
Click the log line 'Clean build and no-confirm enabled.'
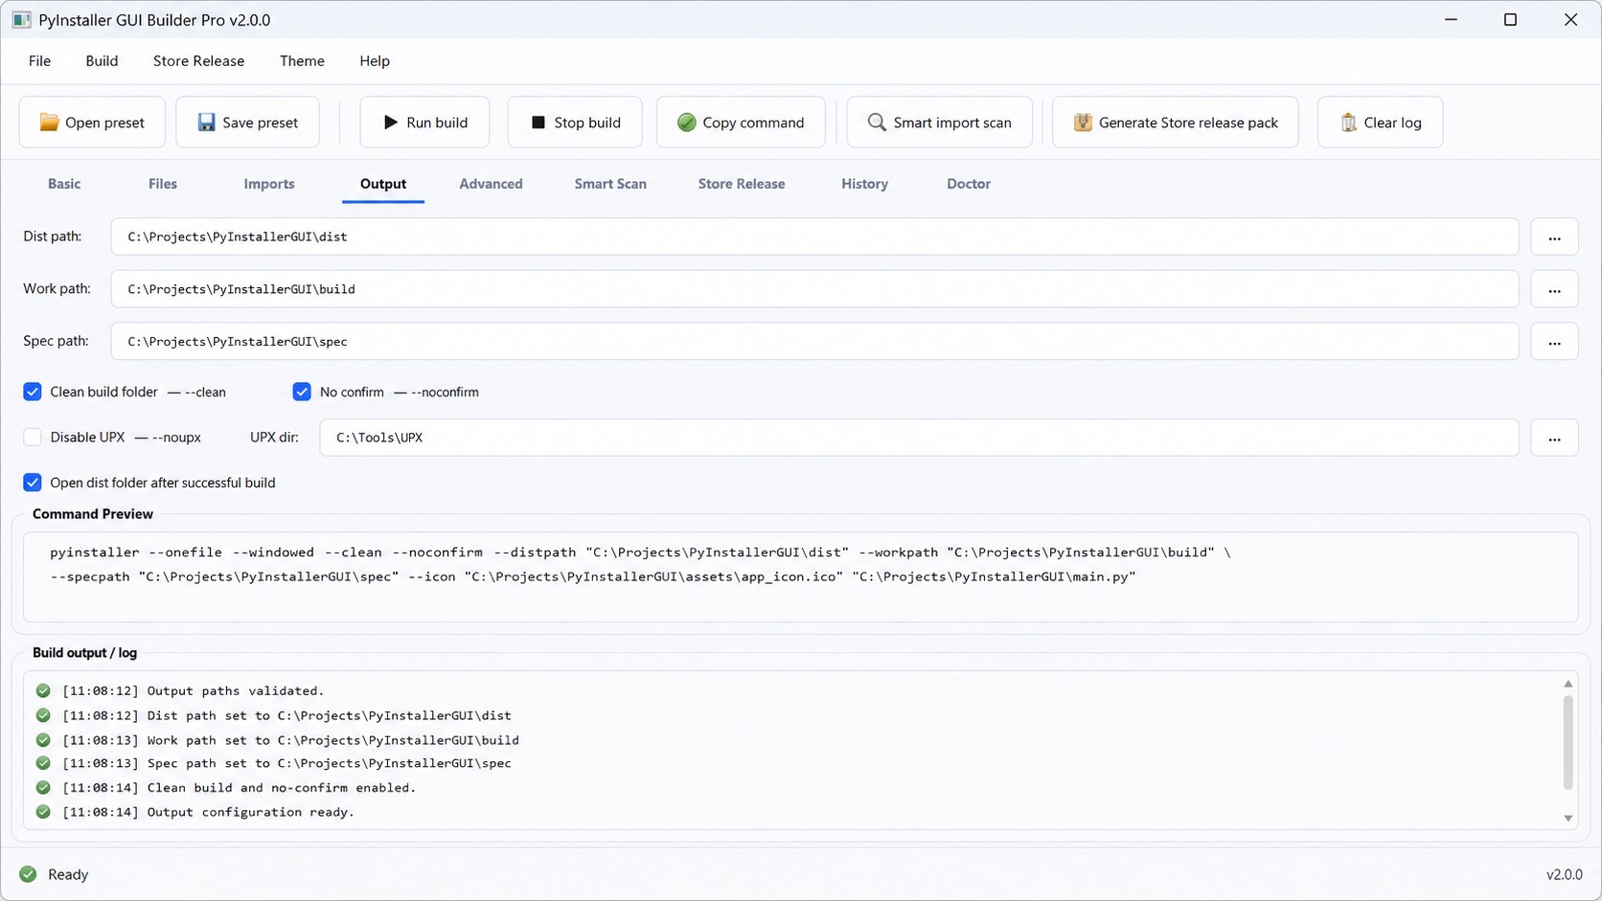(x=282, y=788)
